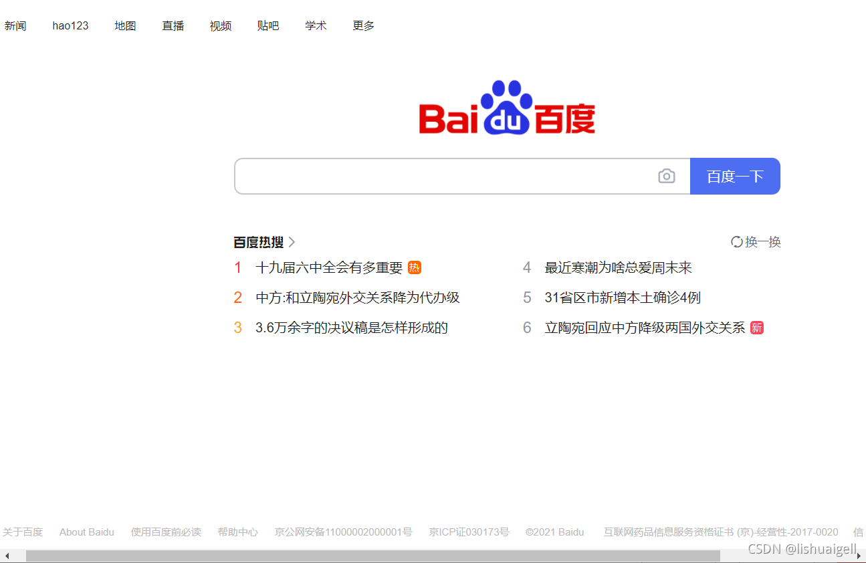This screenshot has width=866, height=563.
Task: Click rank number 4 in hot search
Action: [x=527, y=267]
